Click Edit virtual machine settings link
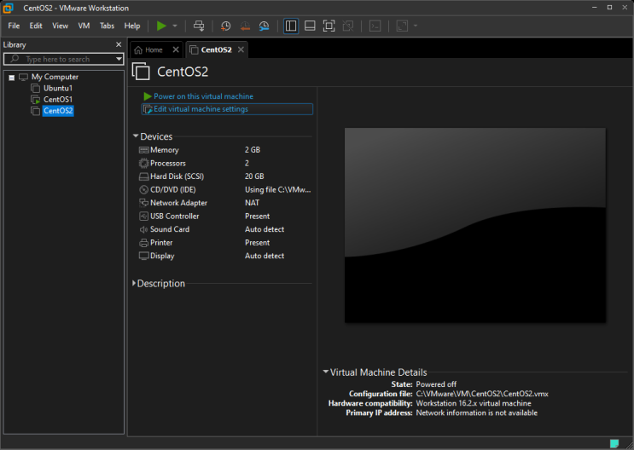 227,109
